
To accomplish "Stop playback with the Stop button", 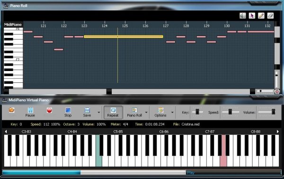I will [68, 112].
